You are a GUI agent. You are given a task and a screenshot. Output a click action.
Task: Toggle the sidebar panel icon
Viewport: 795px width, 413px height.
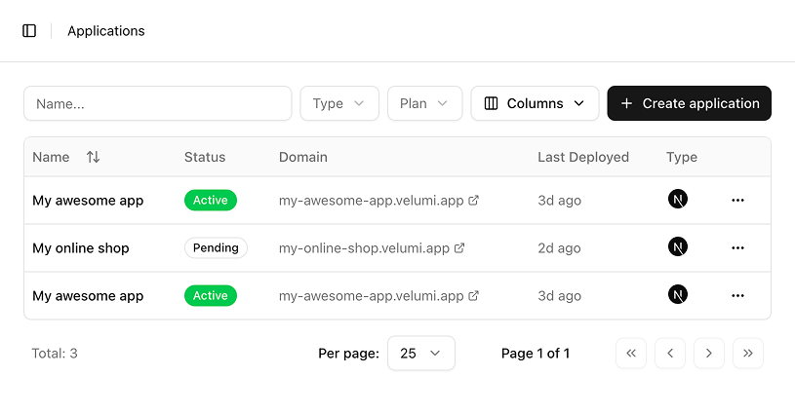[x=29, y=31]
